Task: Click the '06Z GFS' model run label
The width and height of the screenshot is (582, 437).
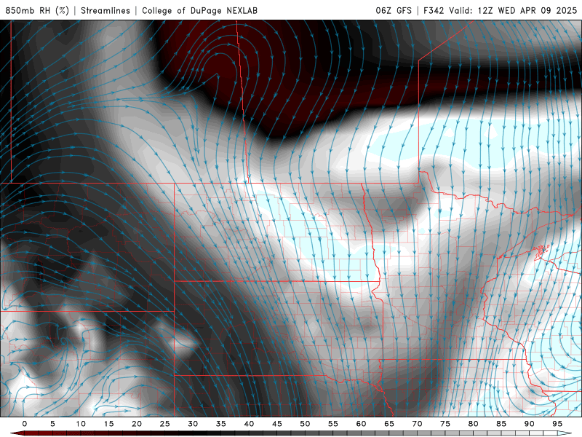Action: (394, 10)
